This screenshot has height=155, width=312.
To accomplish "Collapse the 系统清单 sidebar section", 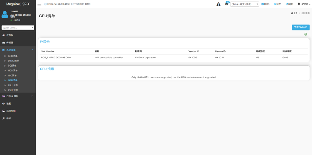I will pyautogui.click(x=18, y=50).
